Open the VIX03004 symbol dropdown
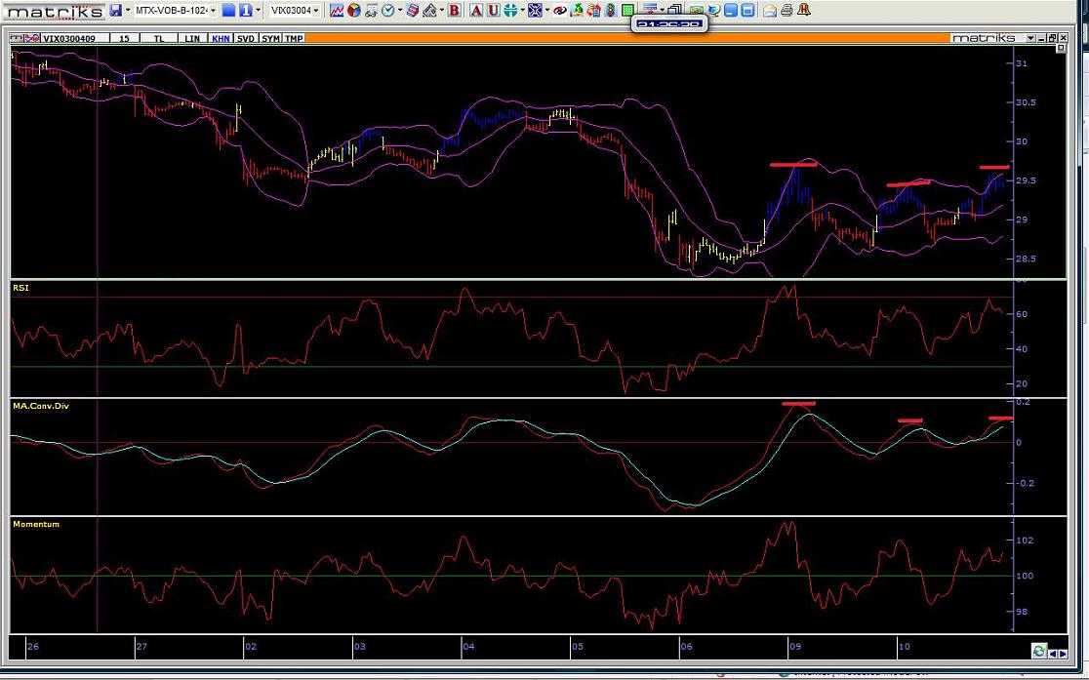Image resolution: width=1089 pixels, height=680 pixels. click(x=316, y=11)
